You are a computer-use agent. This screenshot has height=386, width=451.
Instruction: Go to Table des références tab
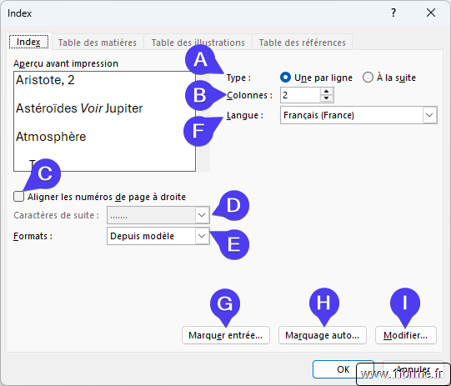[302, 43]
